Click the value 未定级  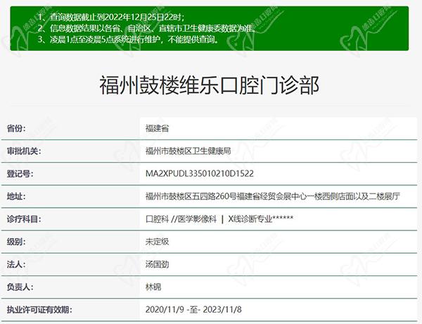157,242
